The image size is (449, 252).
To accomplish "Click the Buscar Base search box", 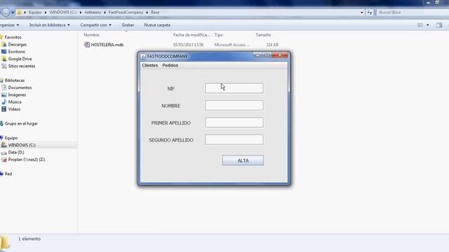I will 413,13.
